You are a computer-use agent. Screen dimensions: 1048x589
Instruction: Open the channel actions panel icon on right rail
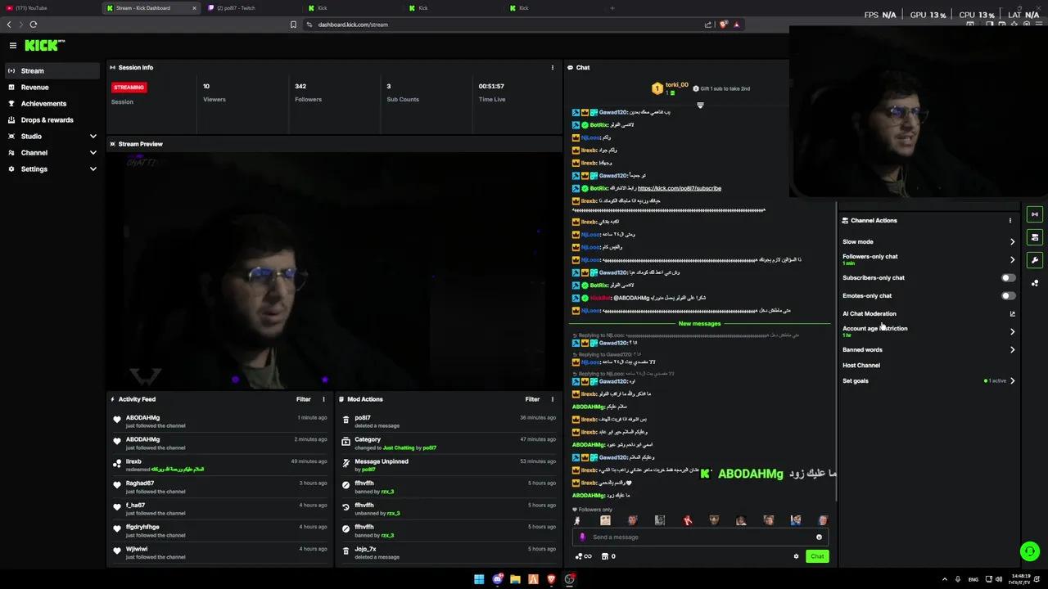click(1035, 237)
